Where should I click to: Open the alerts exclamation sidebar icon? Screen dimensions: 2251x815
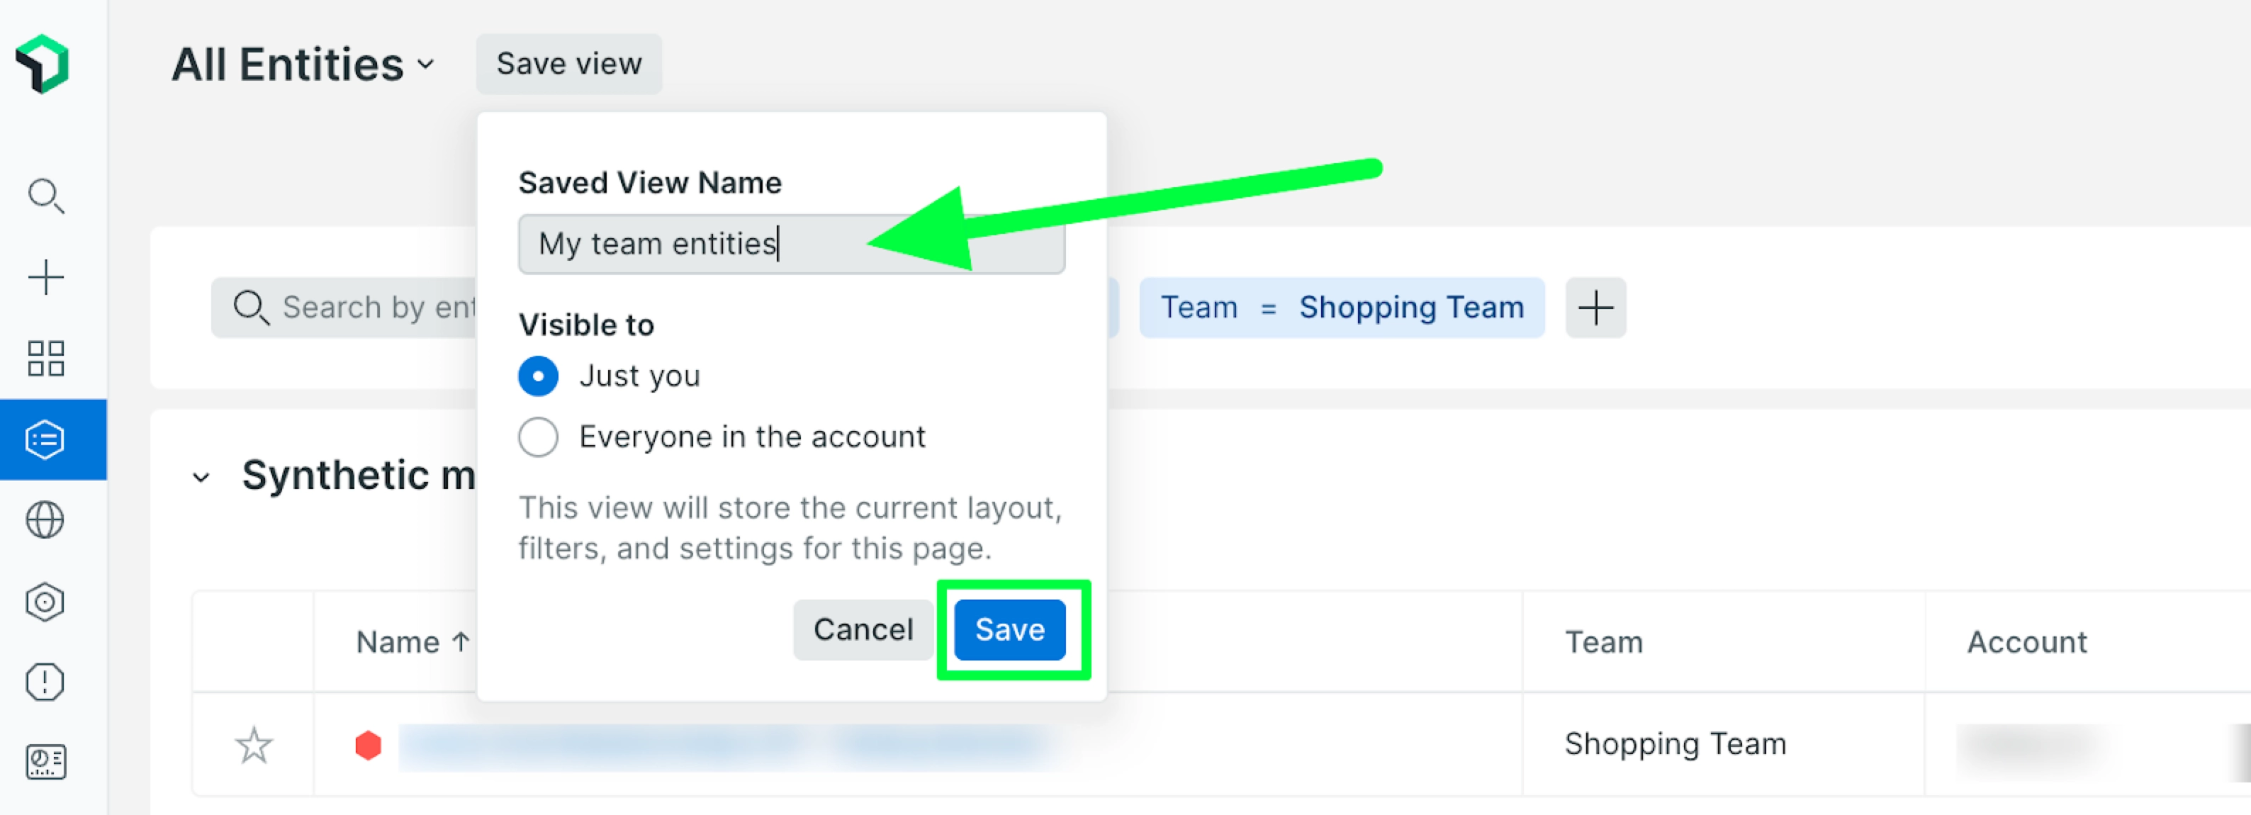pyautogui.click(x=45, y=682)
